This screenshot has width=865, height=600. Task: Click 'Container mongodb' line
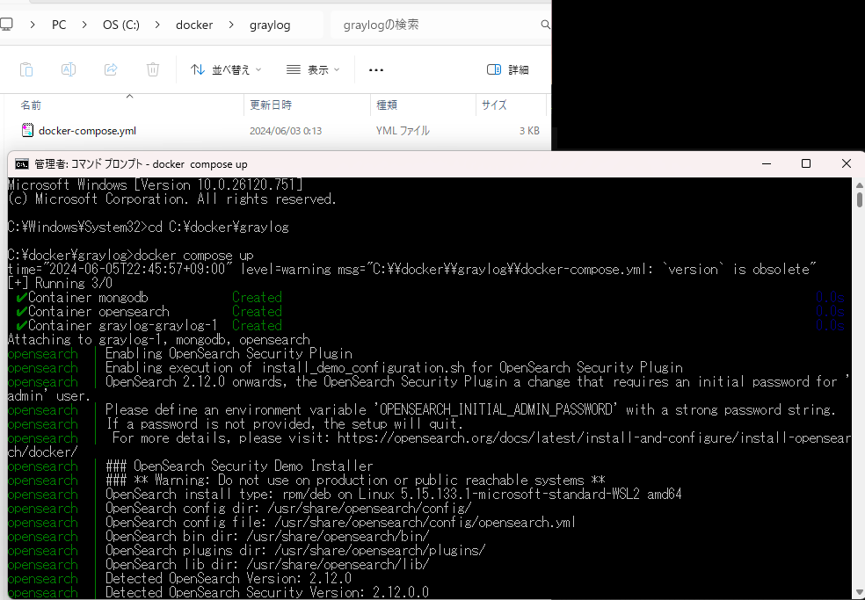(x=88, y=297)
